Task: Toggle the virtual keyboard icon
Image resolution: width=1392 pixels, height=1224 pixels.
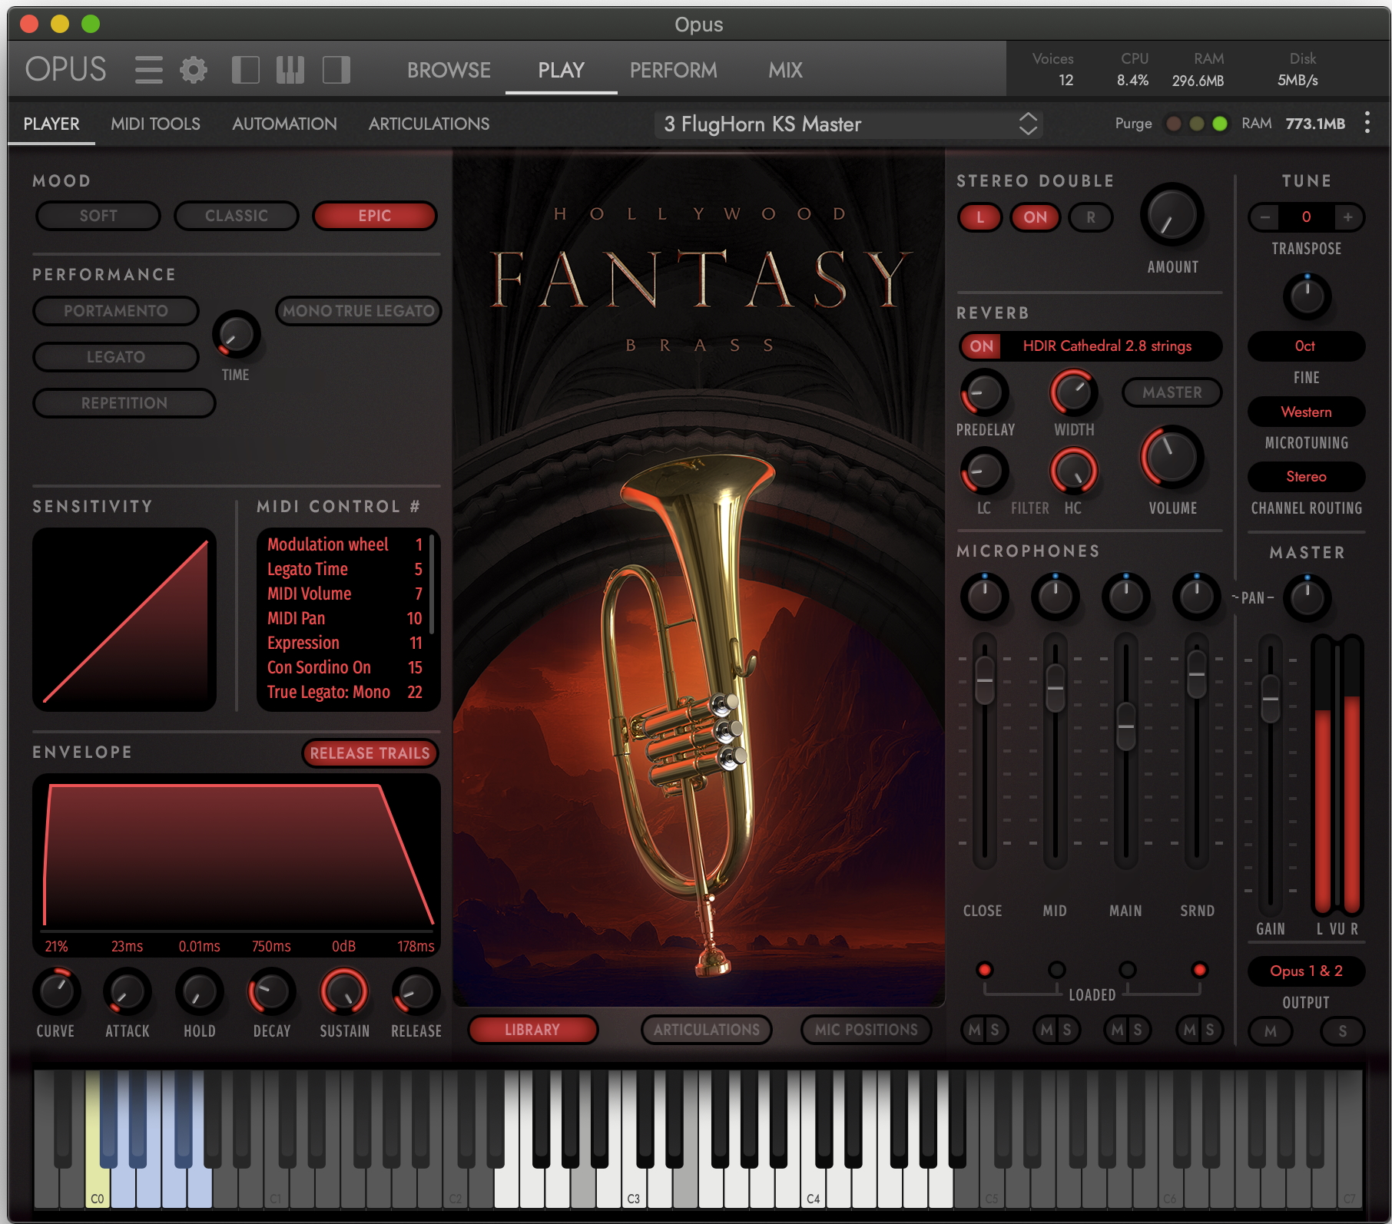Action: point(290,70)
